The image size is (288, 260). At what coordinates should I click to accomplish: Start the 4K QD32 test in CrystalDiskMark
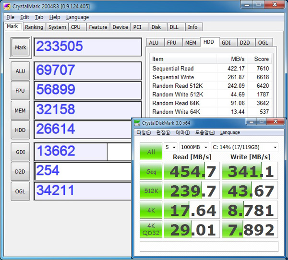pyautogui.click(x=151, y=229)
